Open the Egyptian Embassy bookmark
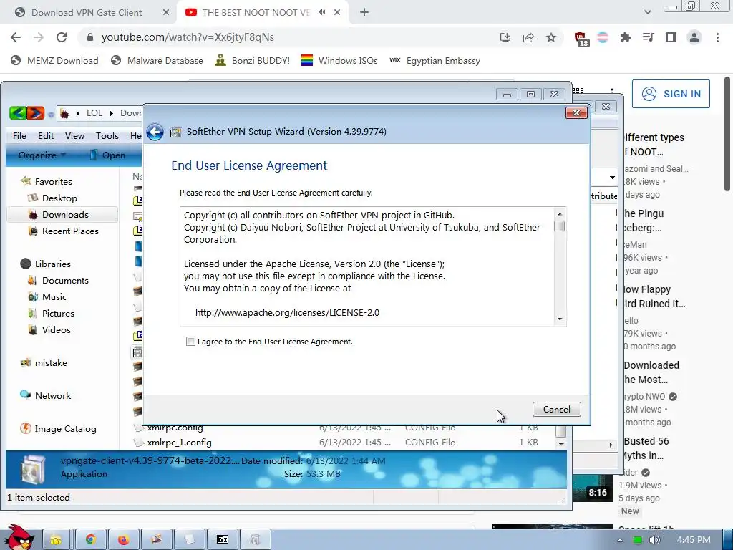The image size is (733, 550). 435,60
